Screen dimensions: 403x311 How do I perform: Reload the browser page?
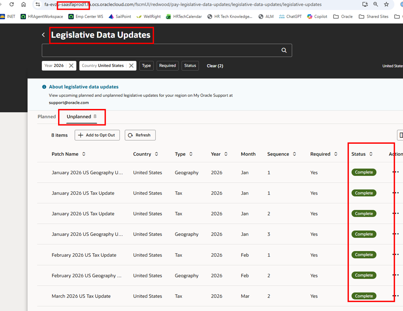(x=11, y=4)
